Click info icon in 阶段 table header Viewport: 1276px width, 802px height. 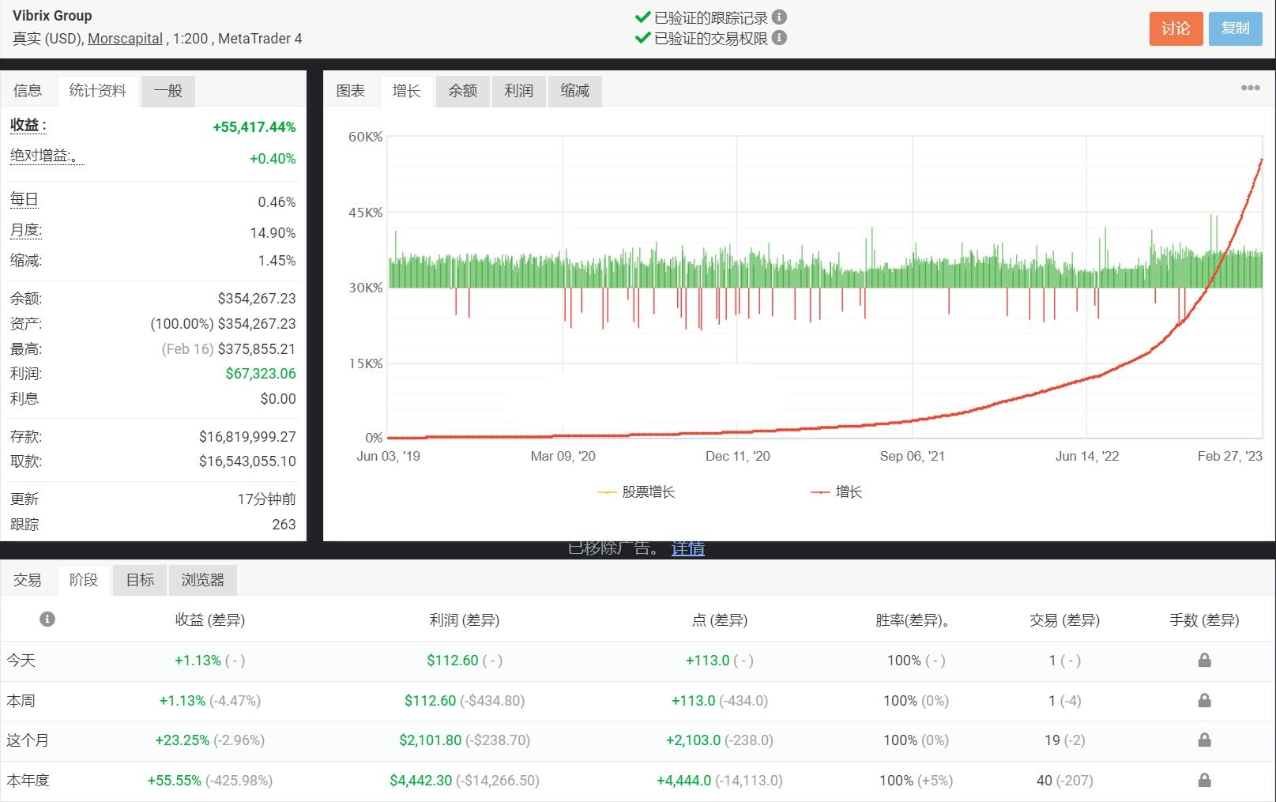(x=47, y=619)
